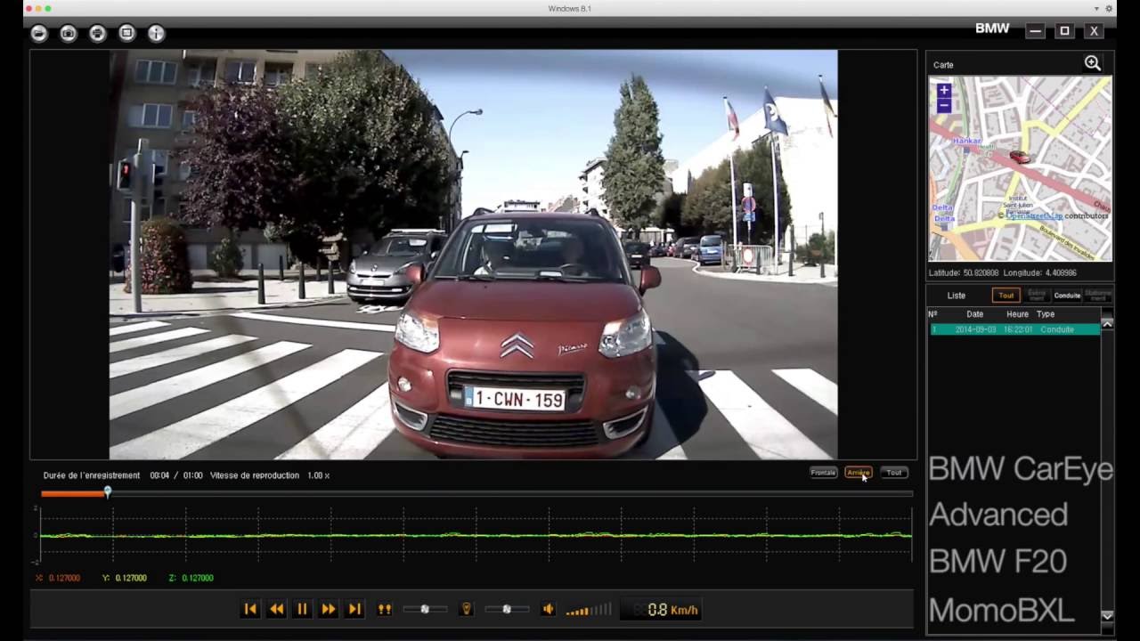This screenshot has width=1140, height=641.
Task: Show both cameras with the Tout view button
Action: (893, 473)
